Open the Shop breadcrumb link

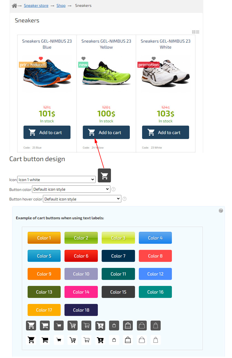(61, 5)
